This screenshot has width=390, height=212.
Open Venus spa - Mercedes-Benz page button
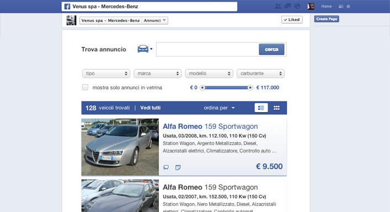[x=111, y=20]
